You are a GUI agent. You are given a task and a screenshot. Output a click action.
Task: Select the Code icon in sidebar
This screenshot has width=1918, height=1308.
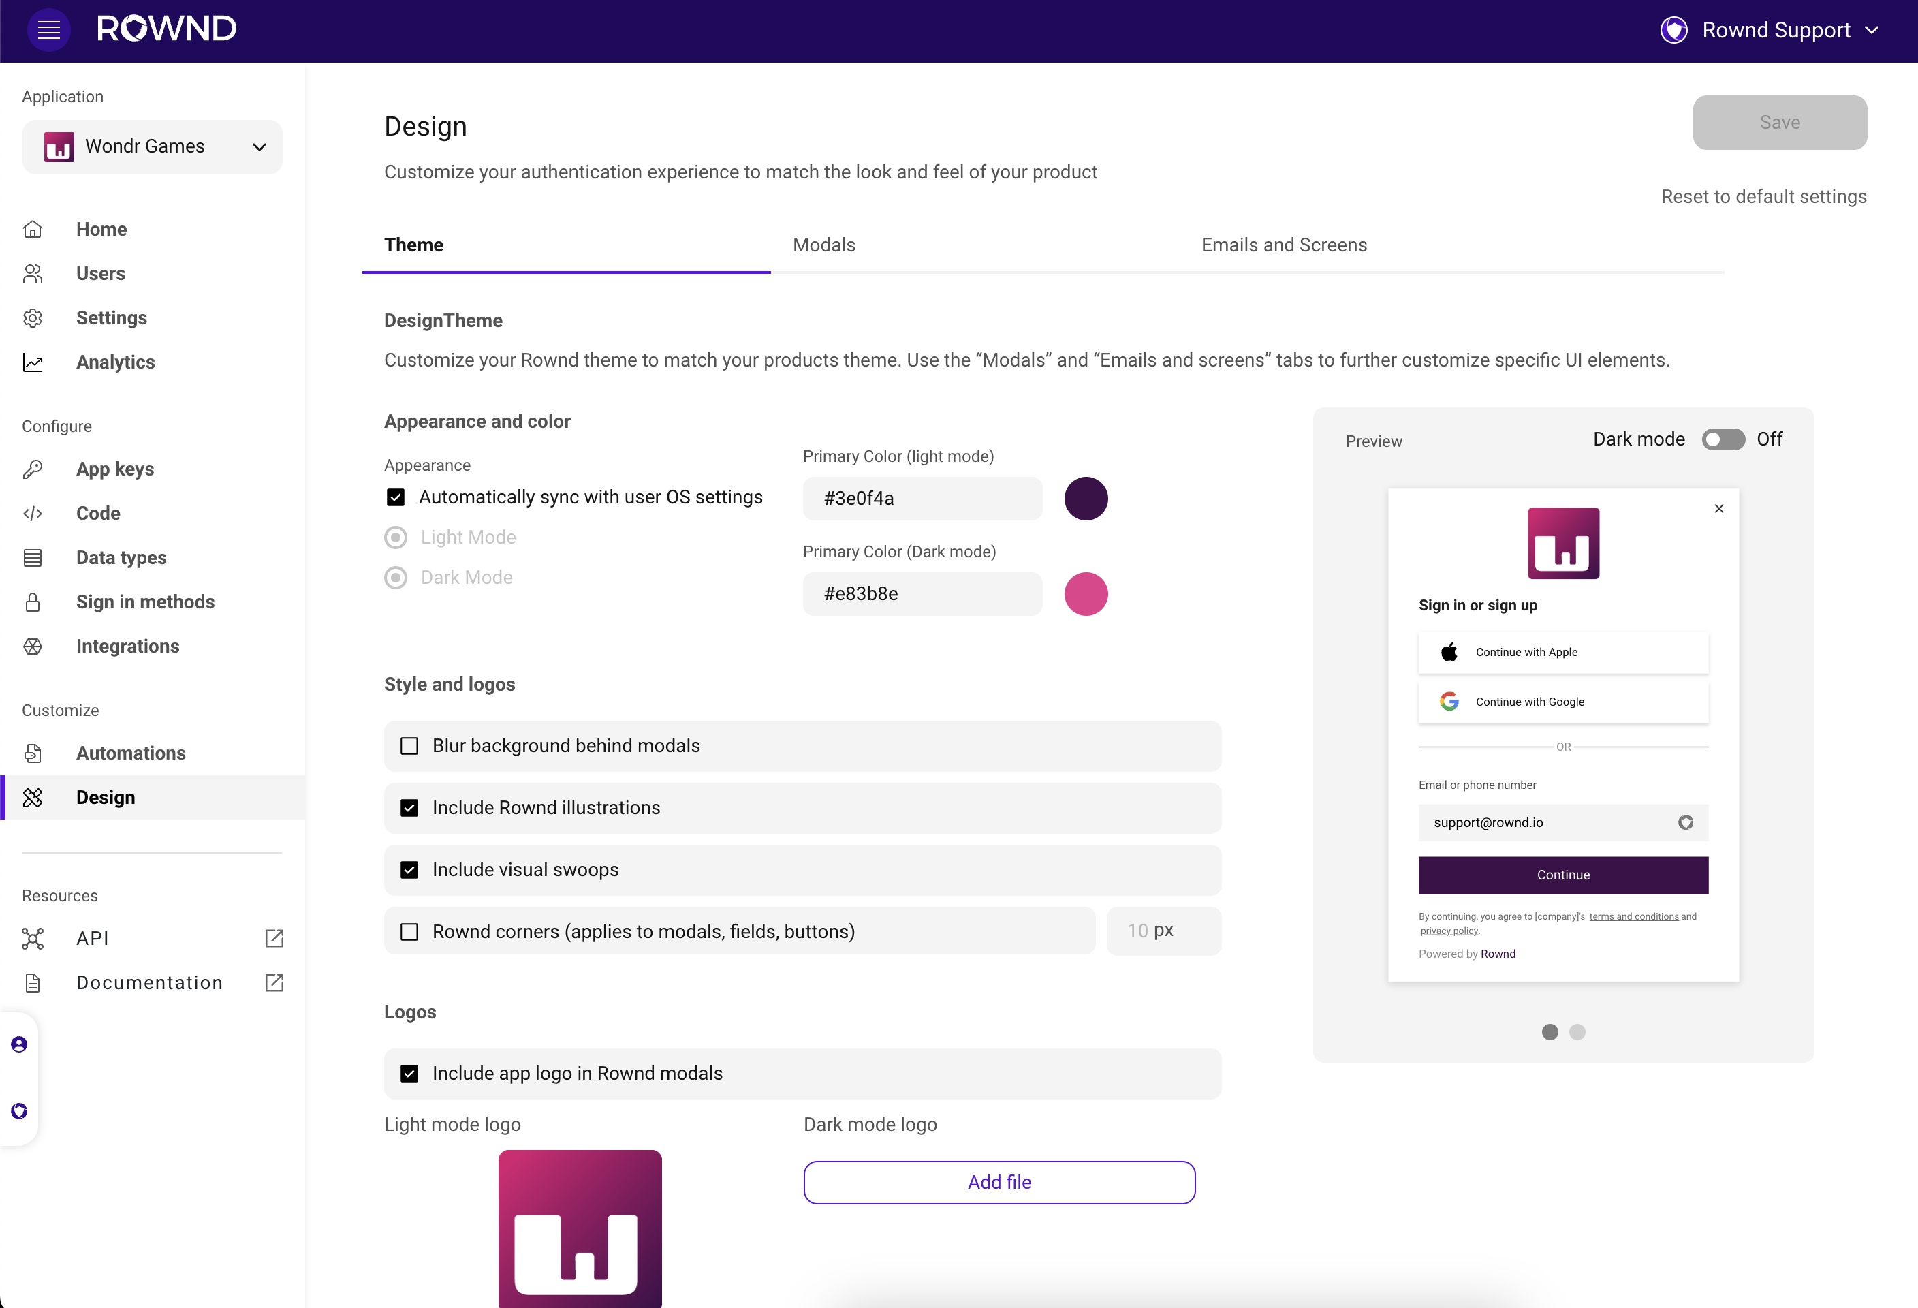point(33,512)
